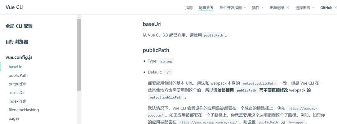Select the 配置参考 nav item
Image resolution: width=337 pixels, height=124 pixels.
tap(206, 8)
